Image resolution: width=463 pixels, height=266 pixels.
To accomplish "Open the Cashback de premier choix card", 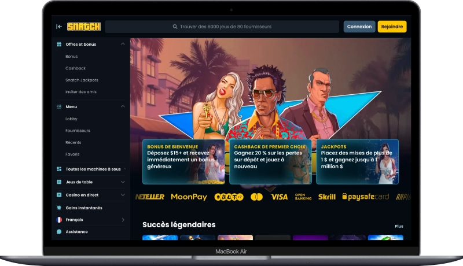I will pos(270,161).
